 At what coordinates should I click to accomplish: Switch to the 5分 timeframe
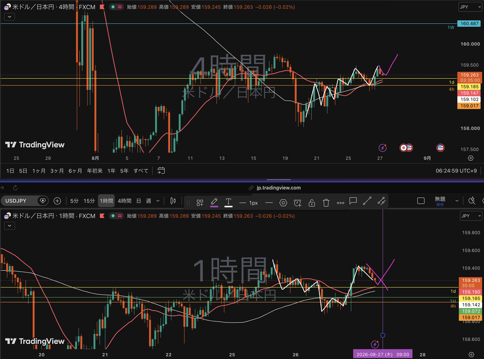point(74,201)
